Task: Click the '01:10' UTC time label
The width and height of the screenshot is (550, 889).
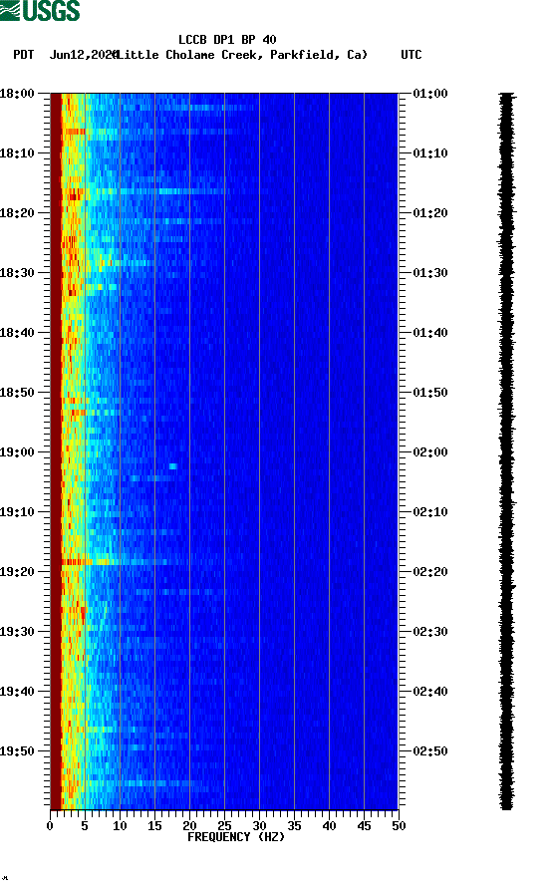Action: (430, 153)
